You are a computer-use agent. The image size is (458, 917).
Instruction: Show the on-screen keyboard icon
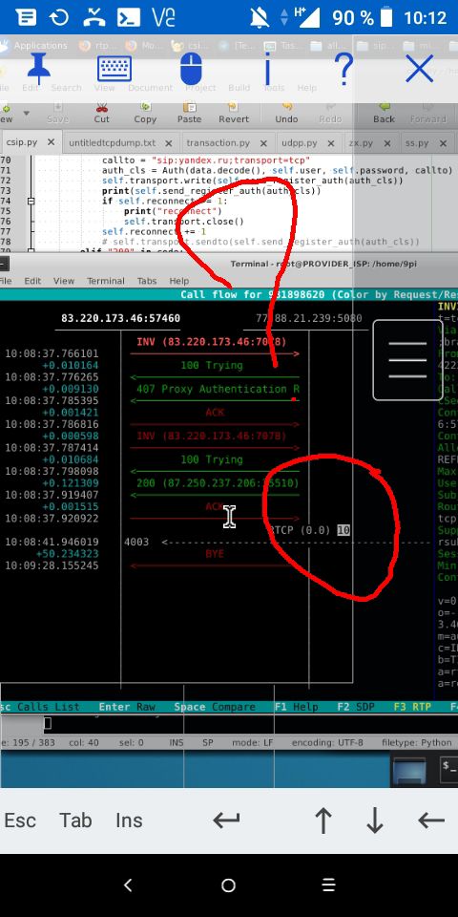tap(114, 69)
